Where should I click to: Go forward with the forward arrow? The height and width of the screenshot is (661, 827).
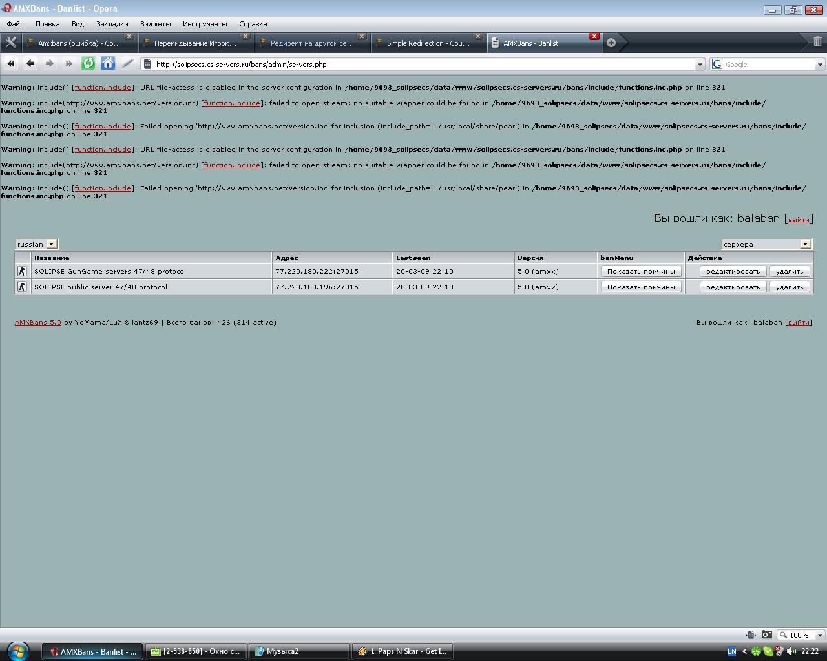[50, 63]
